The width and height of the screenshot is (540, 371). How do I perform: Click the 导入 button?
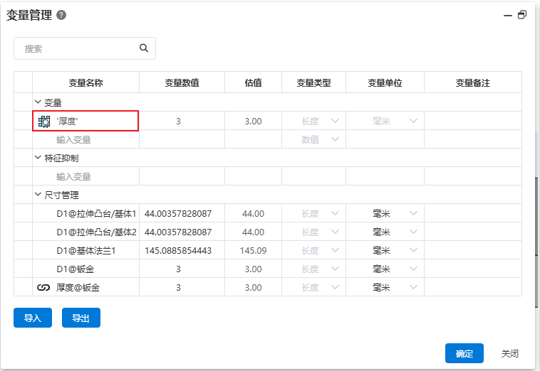tap(33, 318)
